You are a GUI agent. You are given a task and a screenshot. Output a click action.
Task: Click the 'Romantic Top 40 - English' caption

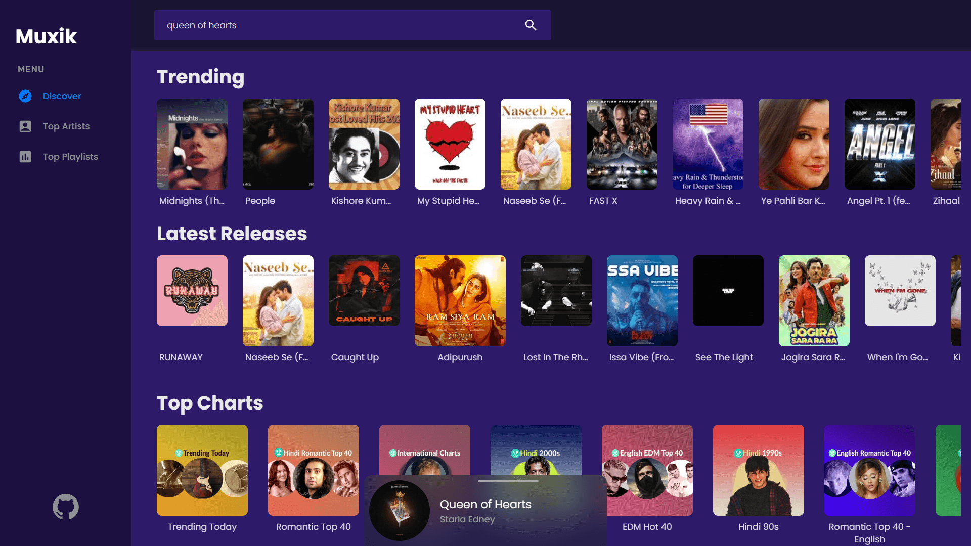870,533
